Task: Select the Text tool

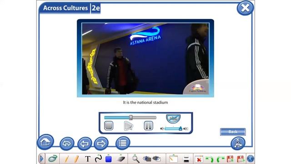Action: pyautogui.click(x=88, y=159)
